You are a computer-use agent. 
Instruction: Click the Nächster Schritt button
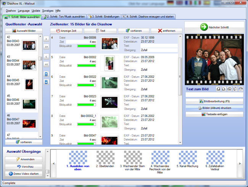point(214,27)
